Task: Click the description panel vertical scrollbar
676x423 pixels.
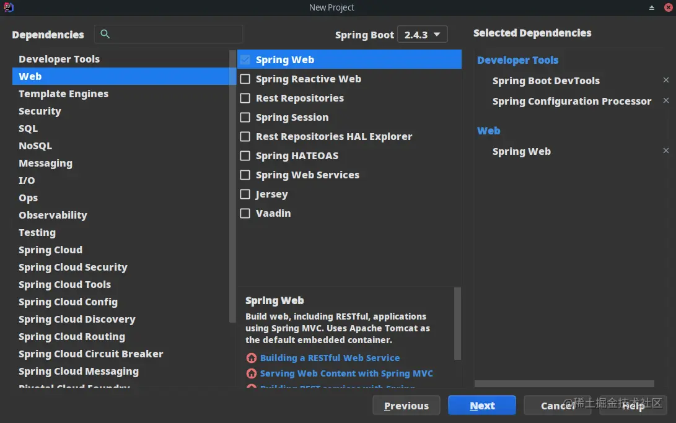Action: [457, 323]
